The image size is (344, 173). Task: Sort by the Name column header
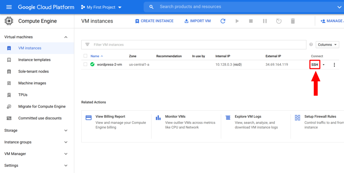pyautogui.click(x=97, y=56)
